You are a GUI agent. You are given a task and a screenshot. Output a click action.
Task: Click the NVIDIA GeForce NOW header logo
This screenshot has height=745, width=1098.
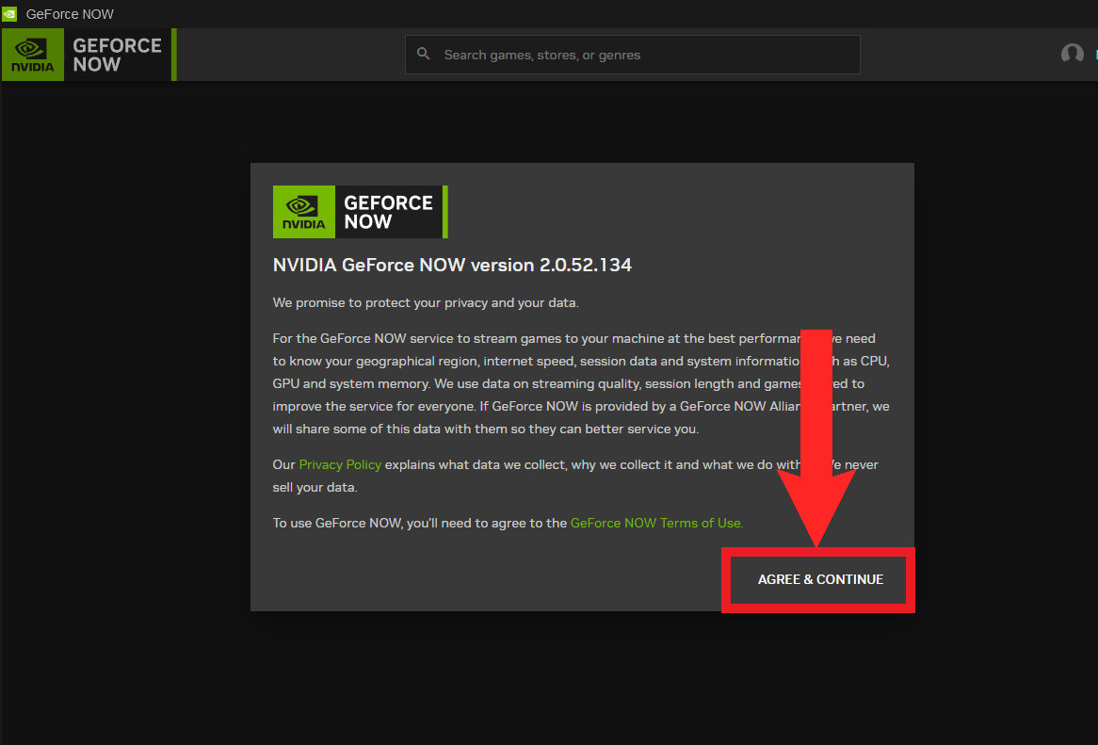(89, 55)
